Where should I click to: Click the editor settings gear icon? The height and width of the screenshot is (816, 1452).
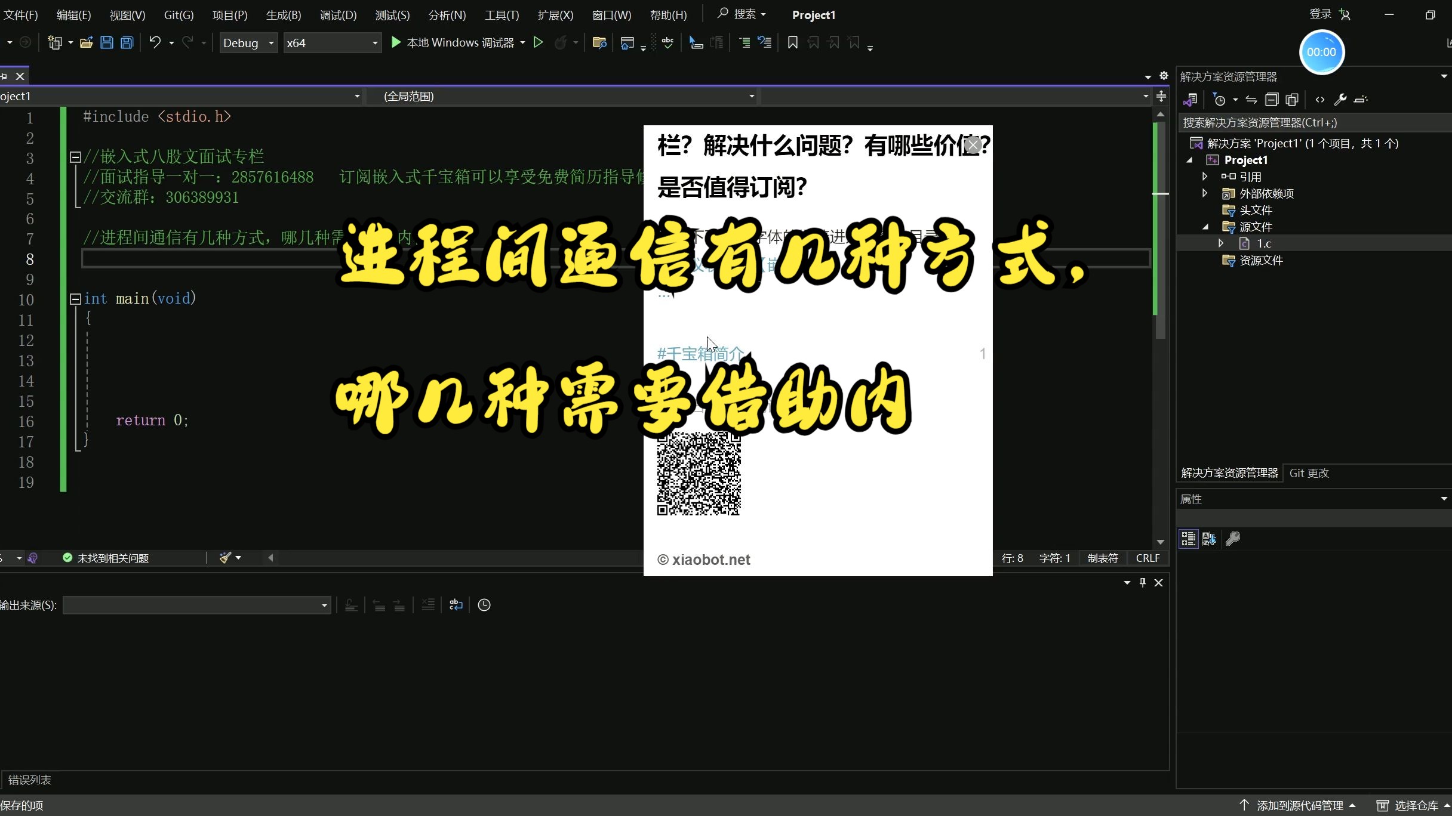pyautogui.click(x=1164, y=76)
